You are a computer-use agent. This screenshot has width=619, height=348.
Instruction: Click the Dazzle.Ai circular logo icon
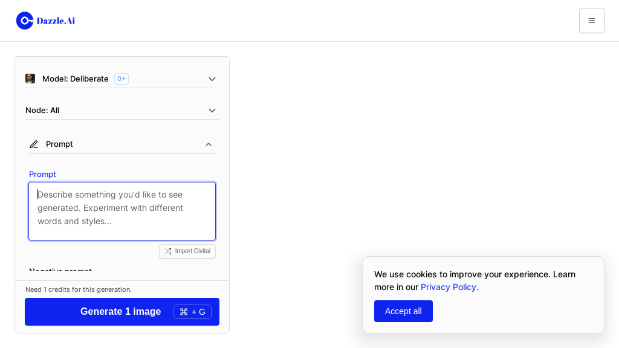pyautogui.click(x=25, y=21)
